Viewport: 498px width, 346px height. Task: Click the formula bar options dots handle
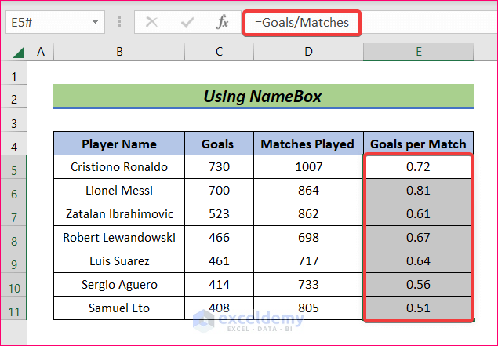pos(119,23)
